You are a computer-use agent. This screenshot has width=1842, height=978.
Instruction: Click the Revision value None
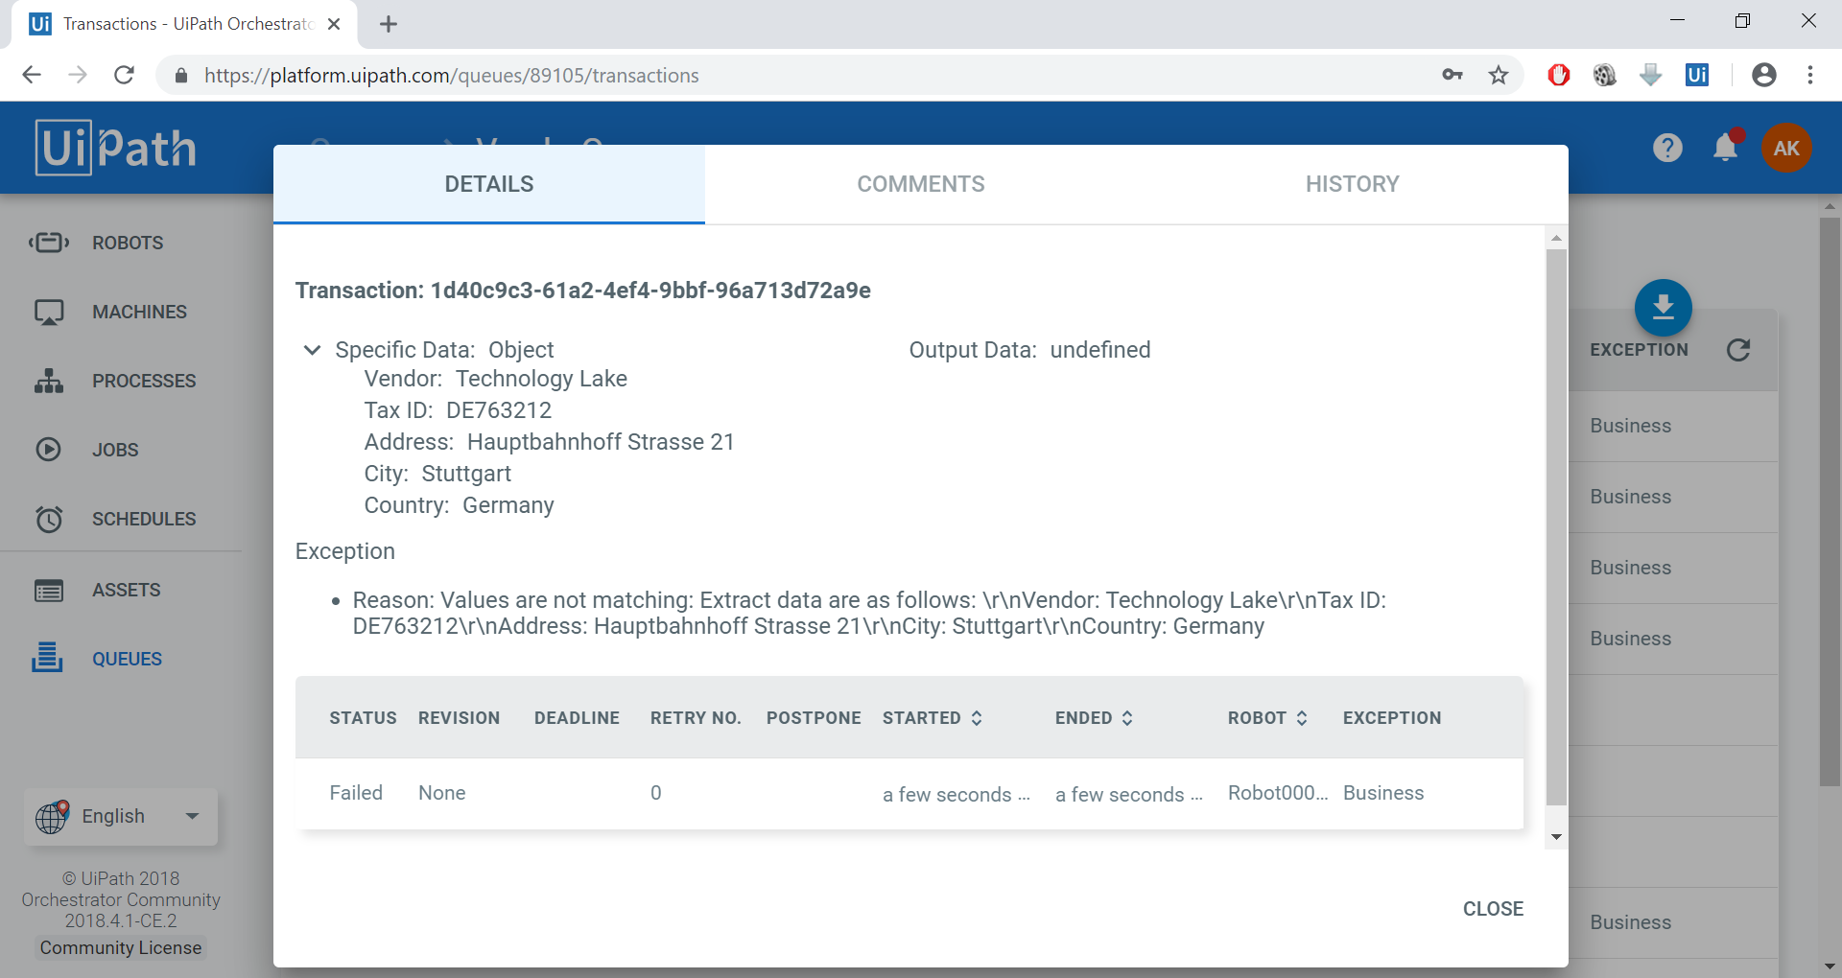tap(442, 793)
